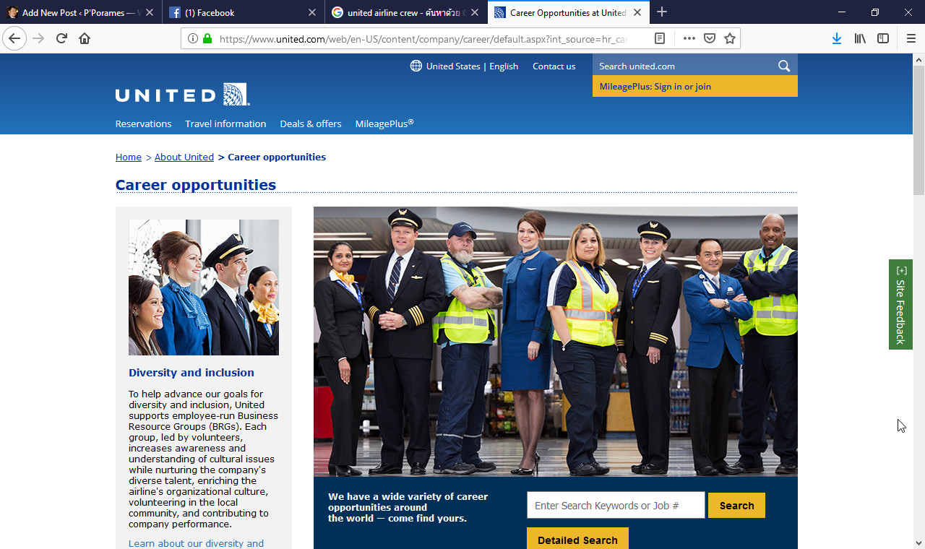This screenshot has width=925, height=549.
Task: Click the large United employees group photo
Action: point(556,341)
